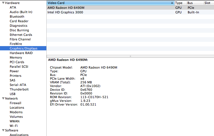Click the GPU type cell in Intel row
The image size is (214, 136).
point(178,12)
